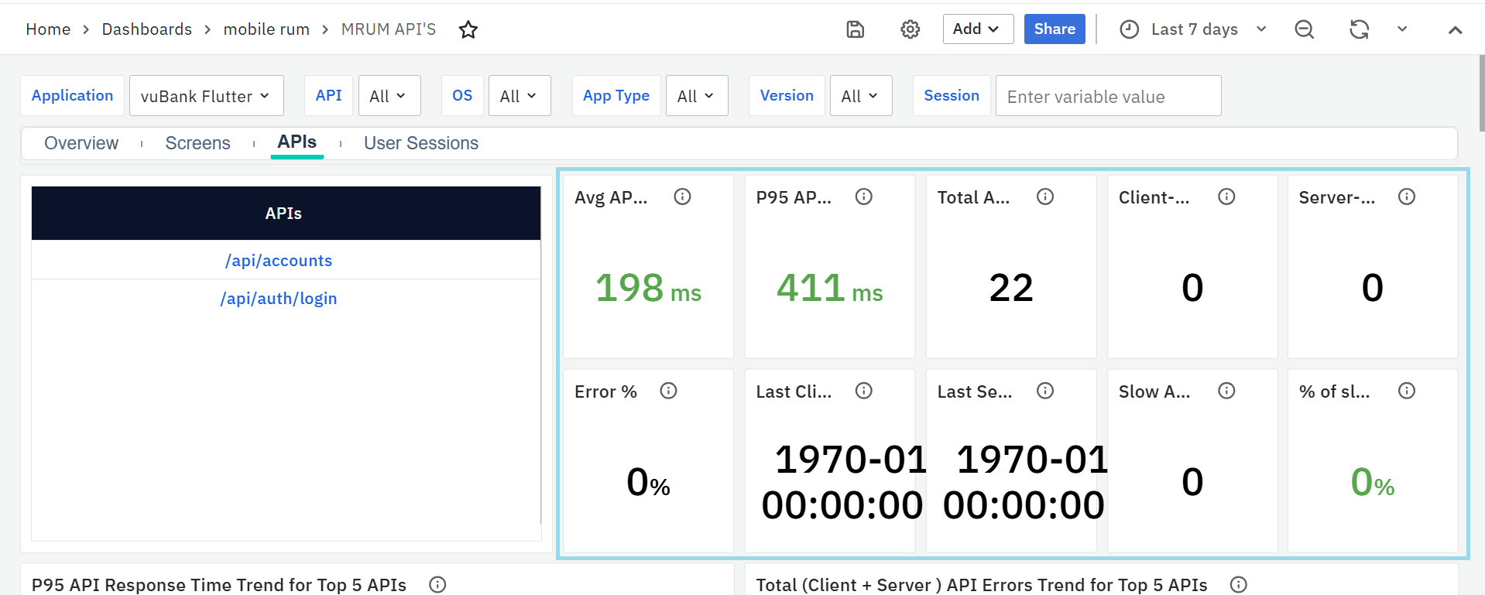Open dashboard settings gear icon
1485x595 pixels.
click(910, 29)
